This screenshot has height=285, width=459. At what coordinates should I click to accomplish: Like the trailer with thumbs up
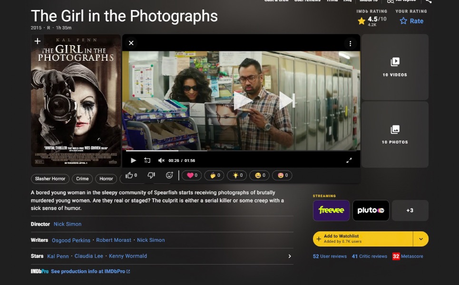(x=129, y=175)
